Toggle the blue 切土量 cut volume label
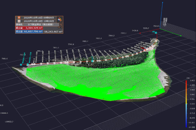Screen dimensions: 196x130 coord(19,32)
